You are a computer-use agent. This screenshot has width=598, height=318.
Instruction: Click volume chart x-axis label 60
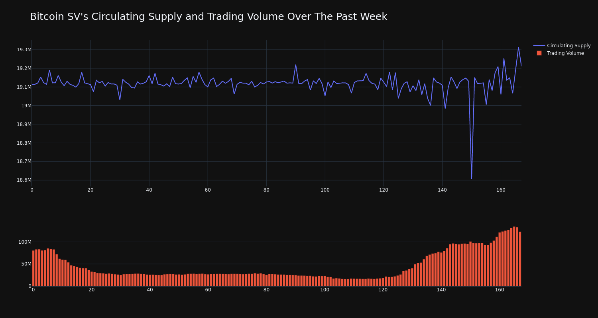(208, 290)
